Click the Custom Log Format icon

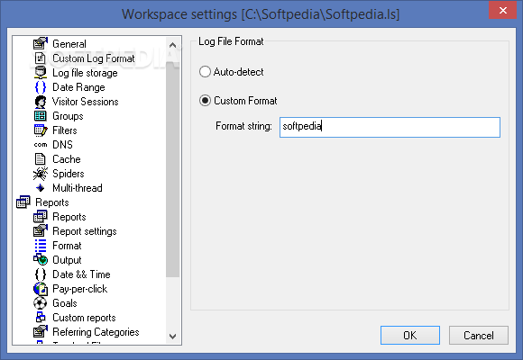tap(41, 58)
